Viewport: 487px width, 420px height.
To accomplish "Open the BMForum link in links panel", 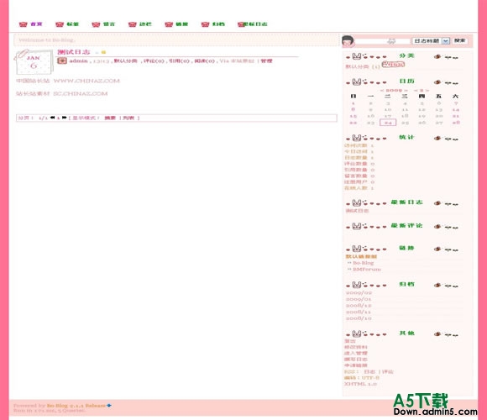I will coord(367,270).
